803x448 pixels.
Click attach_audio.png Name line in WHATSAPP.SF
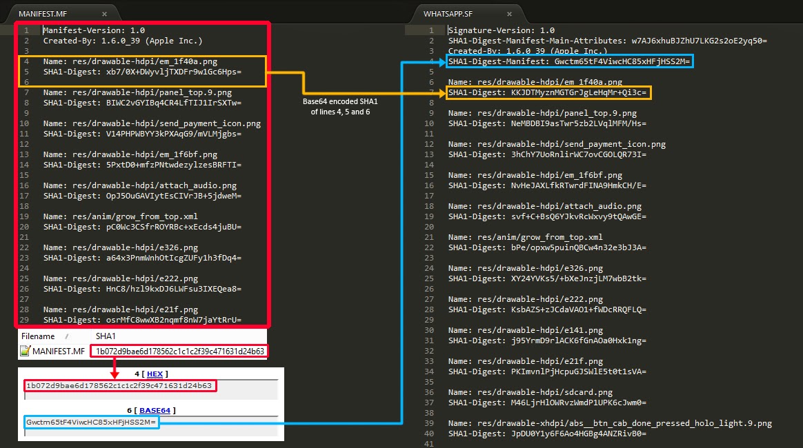click(545, 206)
